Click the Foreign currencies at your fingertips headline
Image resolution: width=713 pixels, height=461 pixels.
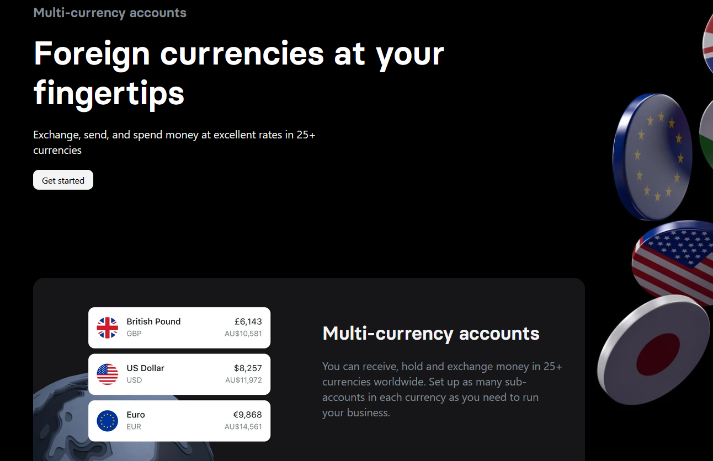[x=239, y=73]
